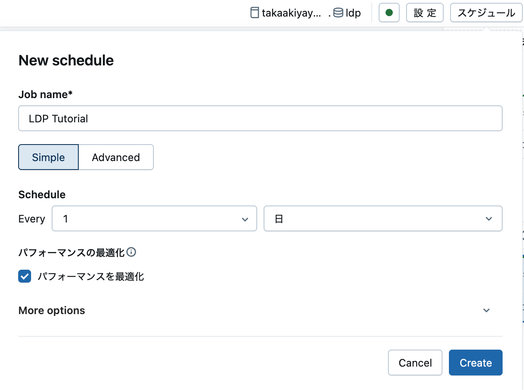Expand the More options section

[260, 310]
